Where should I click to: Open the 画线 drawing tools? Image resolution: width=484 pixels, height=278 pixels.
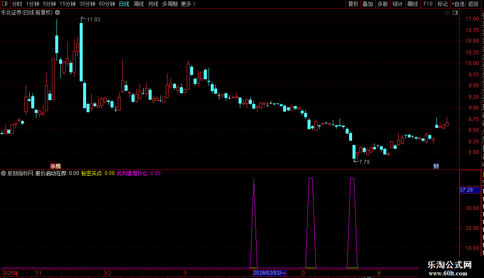click(x=412, y=4)
